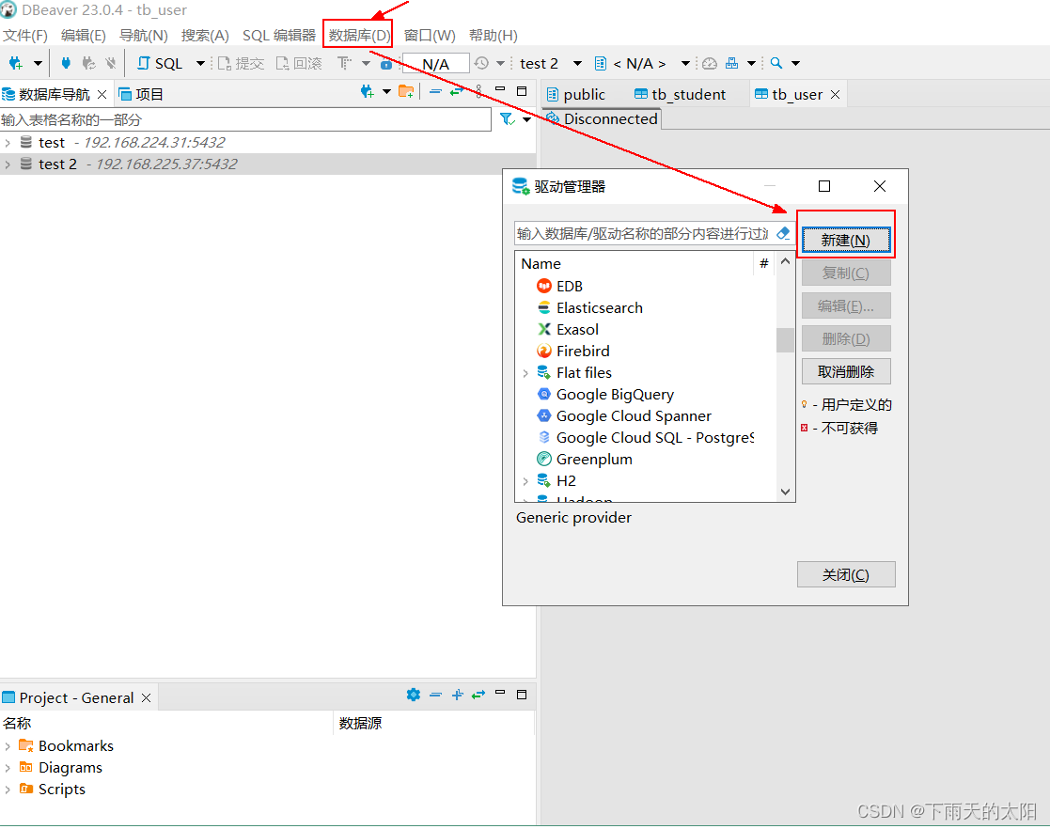
Task: Open the 帮助(H) menu
Action: click(493, 36)
